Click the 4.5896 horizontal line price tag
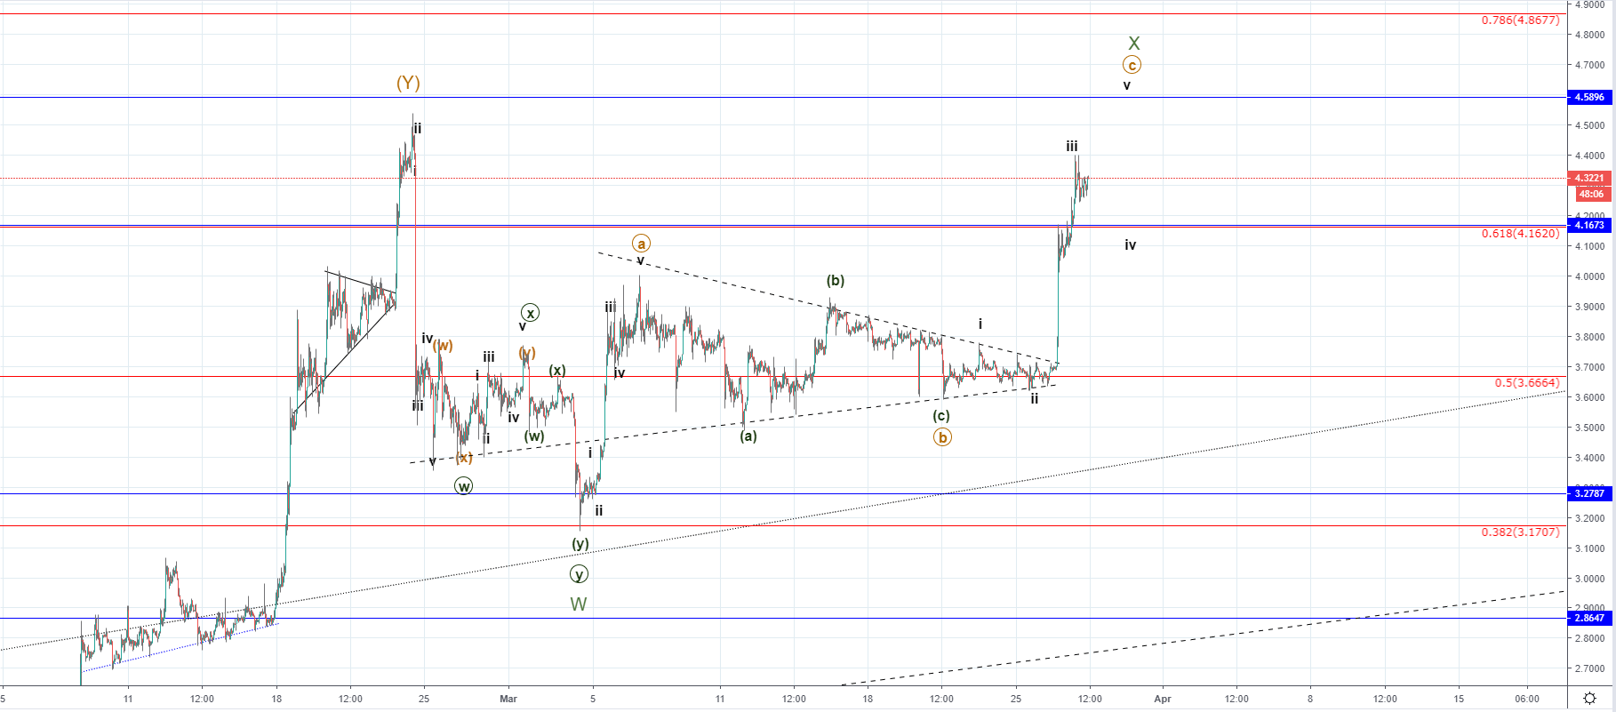 coord(1589,97)
